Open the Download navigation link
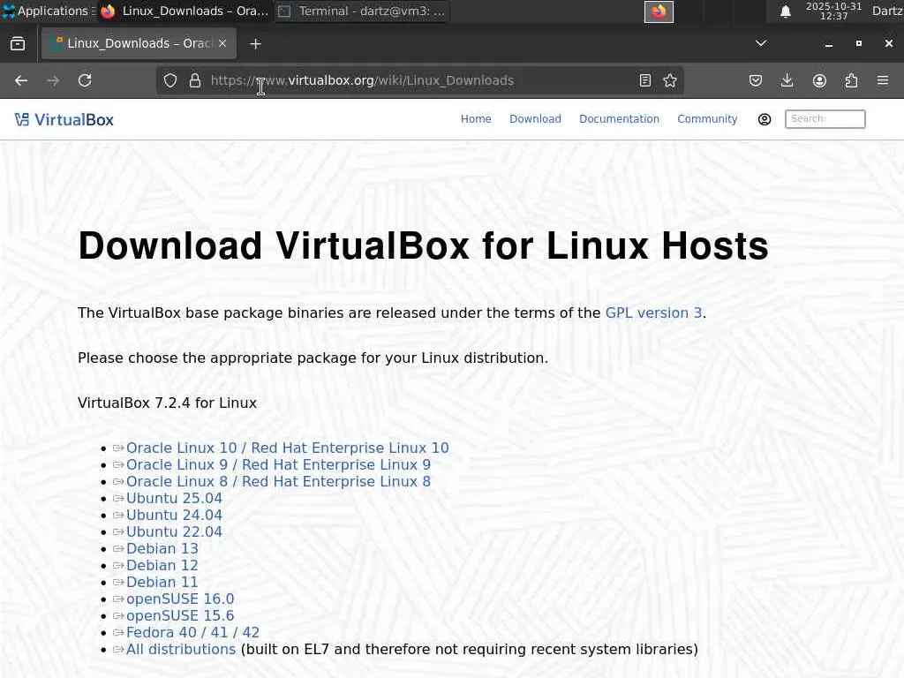The image size is (904, 678). click(535, 119)
